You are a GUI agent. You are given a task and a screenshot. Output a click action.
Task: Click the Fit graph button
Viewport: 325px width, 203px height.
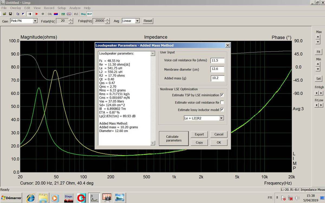pos(318,52)
